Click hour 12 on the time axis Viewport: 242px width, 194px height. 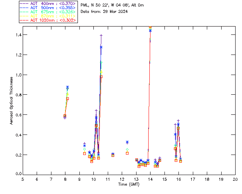coord(122,179)
